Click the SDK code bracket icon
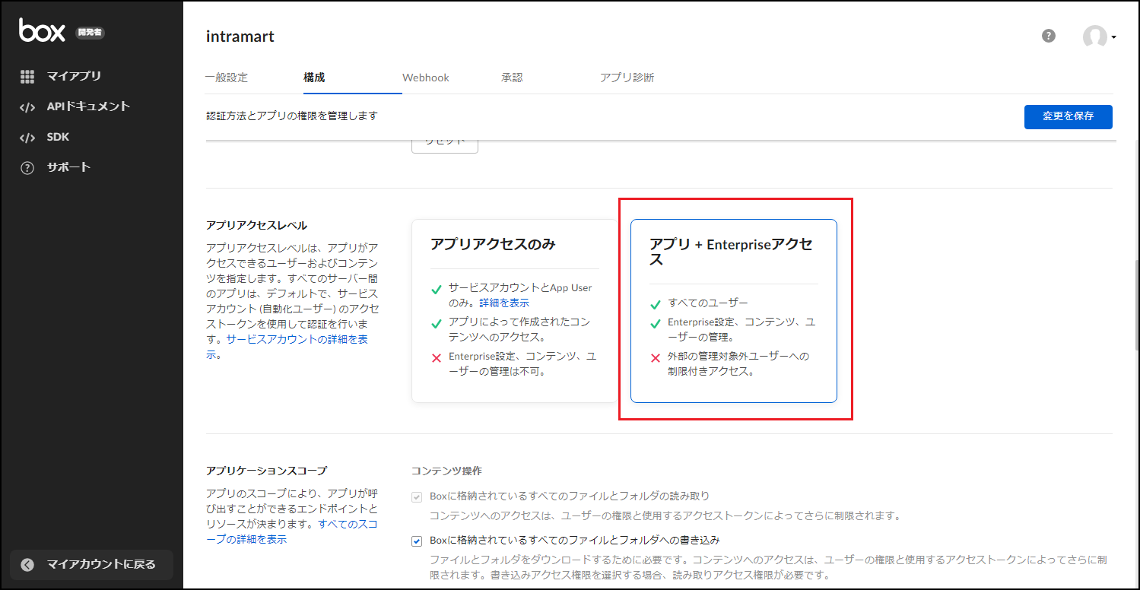1140x590 pixels. [x=27, y=138]
